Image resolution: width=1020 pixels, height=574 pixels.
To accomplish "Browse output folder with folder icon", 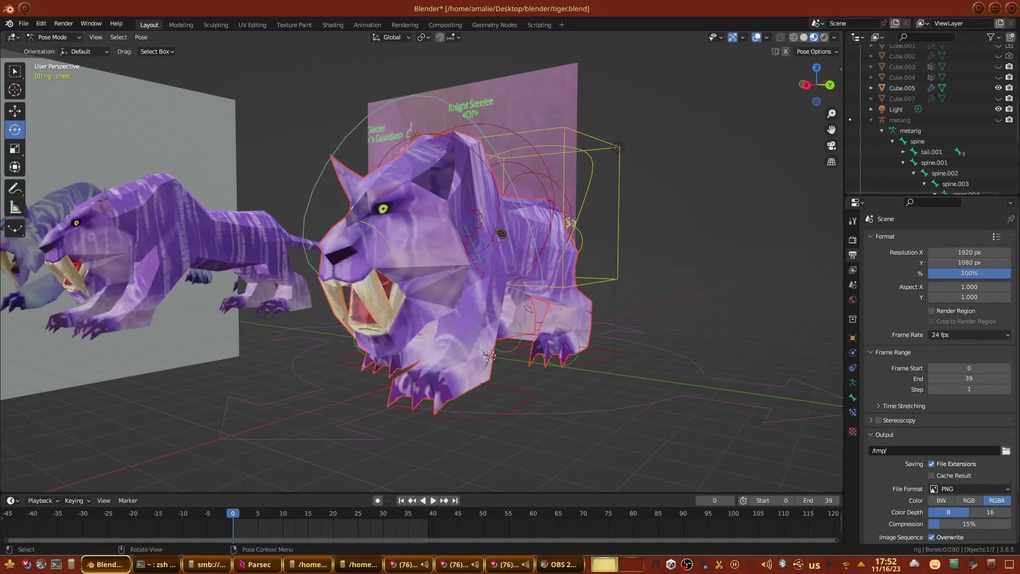I will 1006,451.
